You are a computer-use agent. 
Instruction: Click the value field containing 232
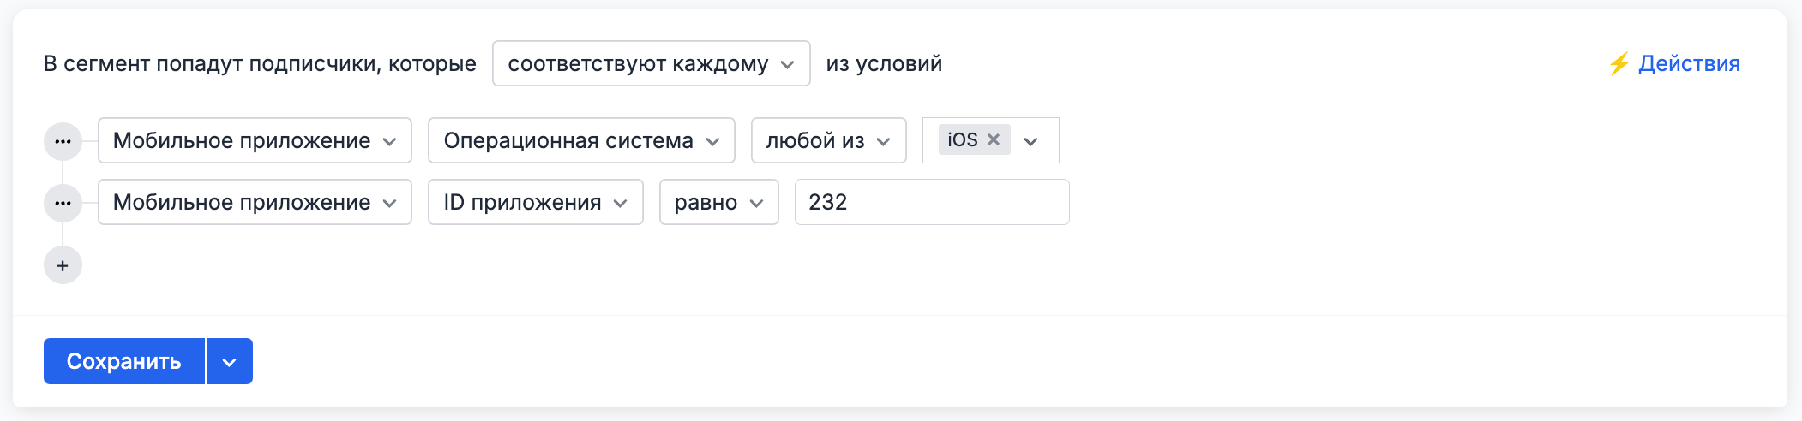[931, 203]
